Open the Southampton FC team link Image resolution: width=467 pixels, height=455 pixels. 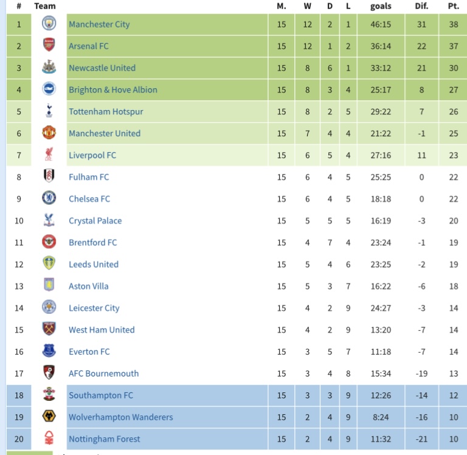pyautogui.click(x=100, y=395)
